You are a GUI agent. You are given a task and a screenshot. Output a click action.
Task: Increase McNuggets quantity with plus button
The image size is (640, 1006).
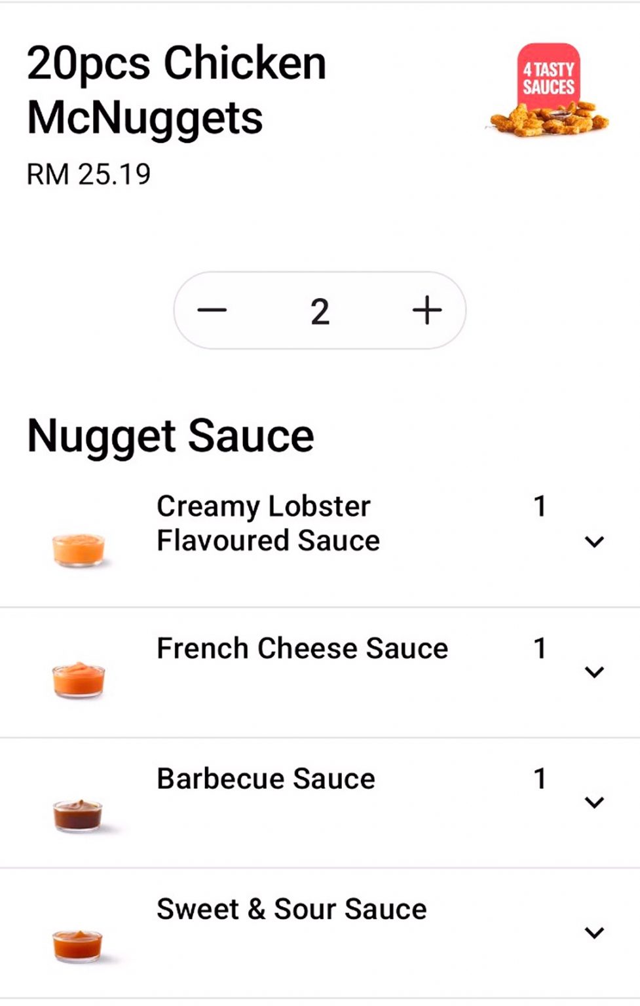(x=427, y=310)
